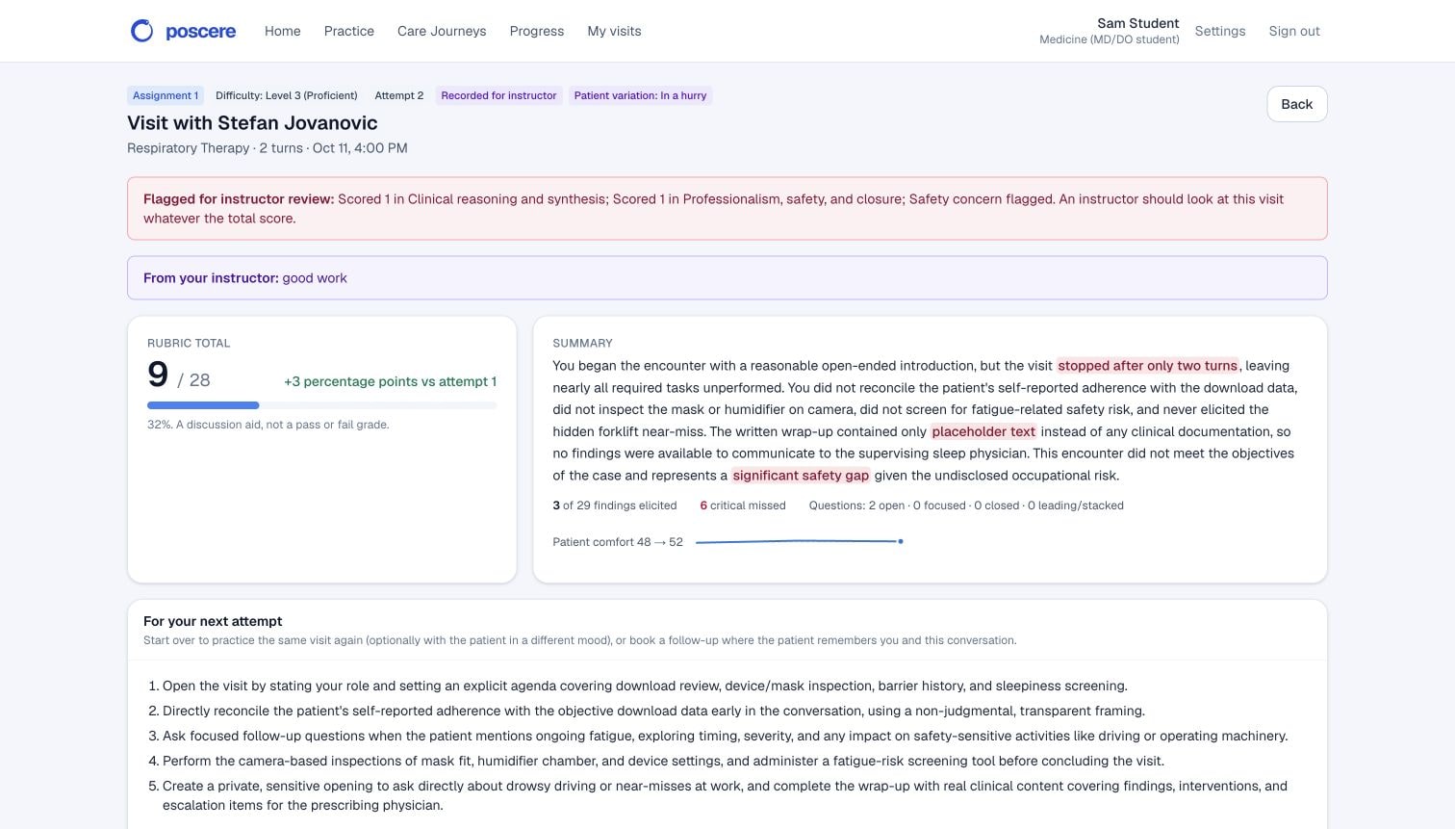Click tip 4 about camera-based mask inspections
1455x829 pixels.
pos(663,762)
